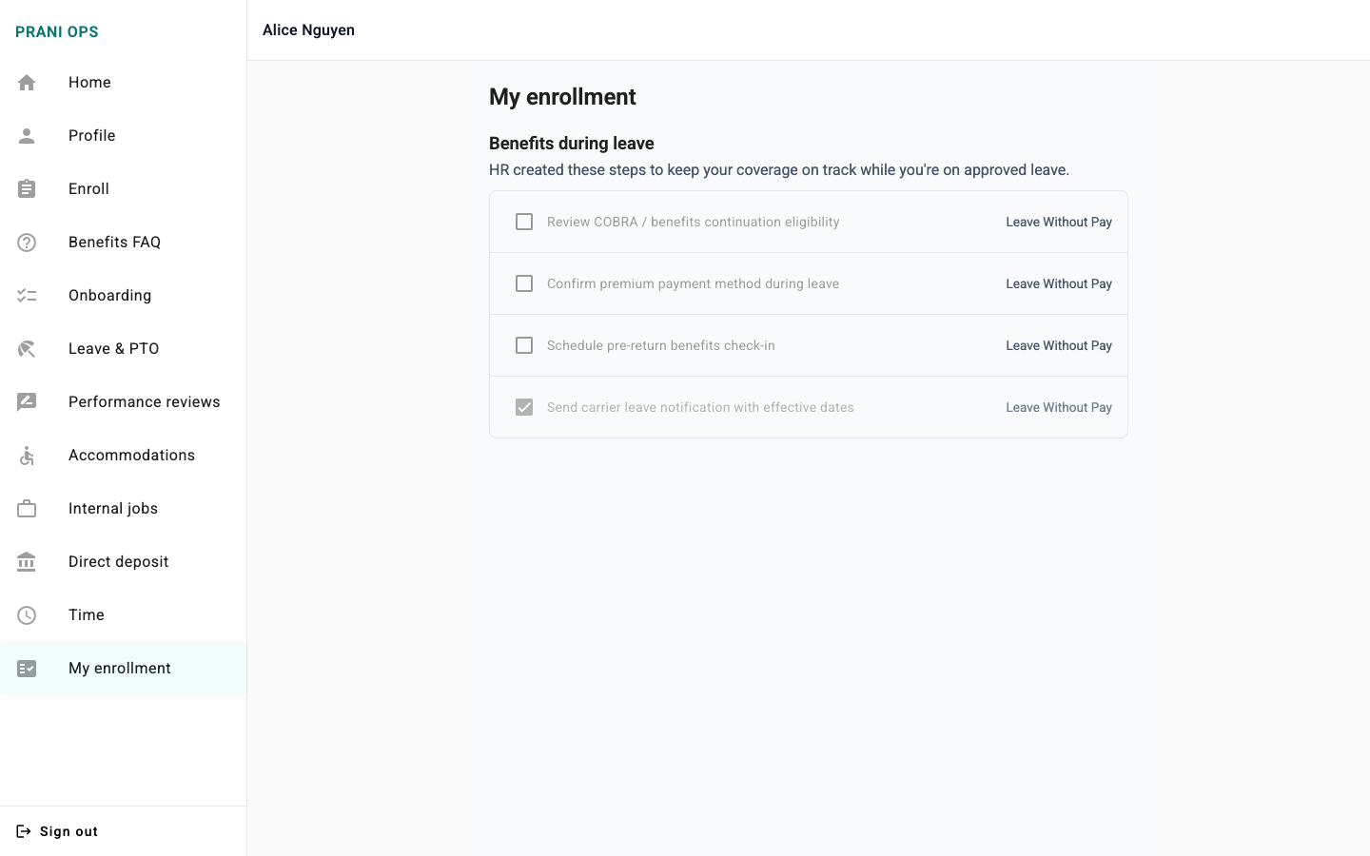Click Leave Without Pay tag on premium payment row
1370x856 pixels.
click(x=1059, y=283)
